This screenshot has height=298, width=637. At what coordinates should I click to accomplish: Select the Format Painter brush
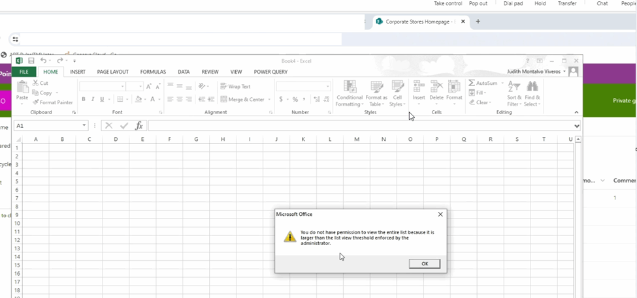tap(35, 102)
